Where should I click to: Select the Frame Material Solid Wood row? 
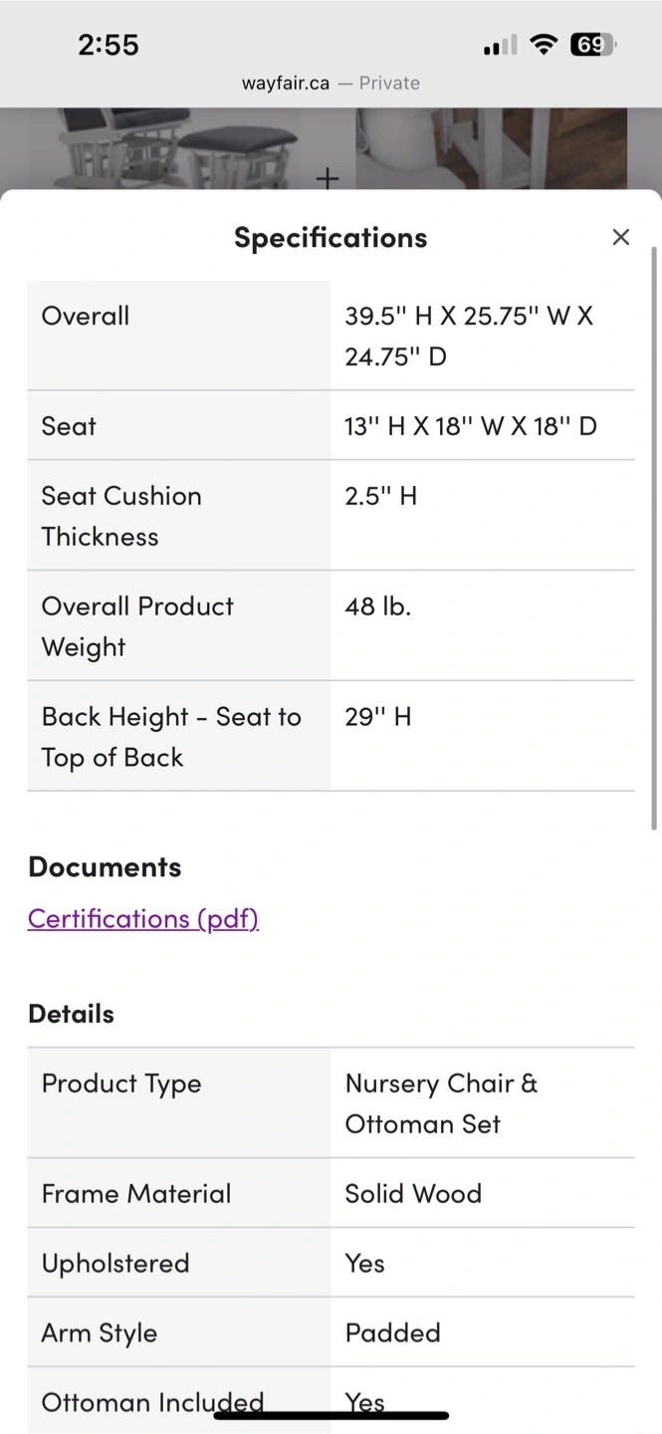(x=331, y=1193)
